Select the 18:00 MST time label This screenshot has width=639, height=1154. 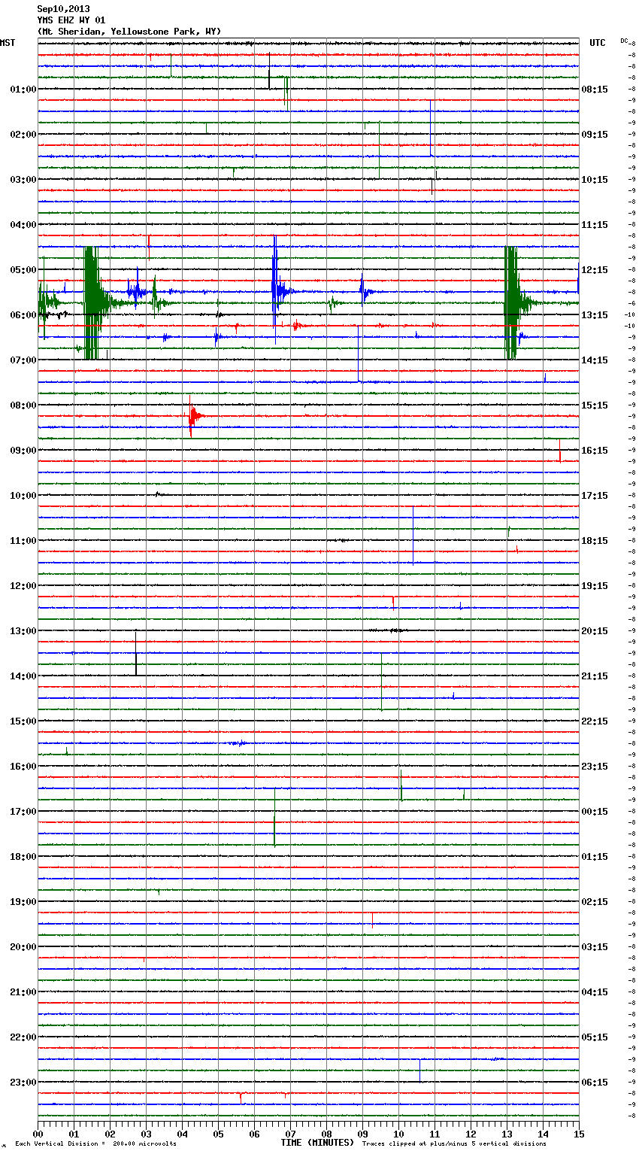(x=23, y=857)
